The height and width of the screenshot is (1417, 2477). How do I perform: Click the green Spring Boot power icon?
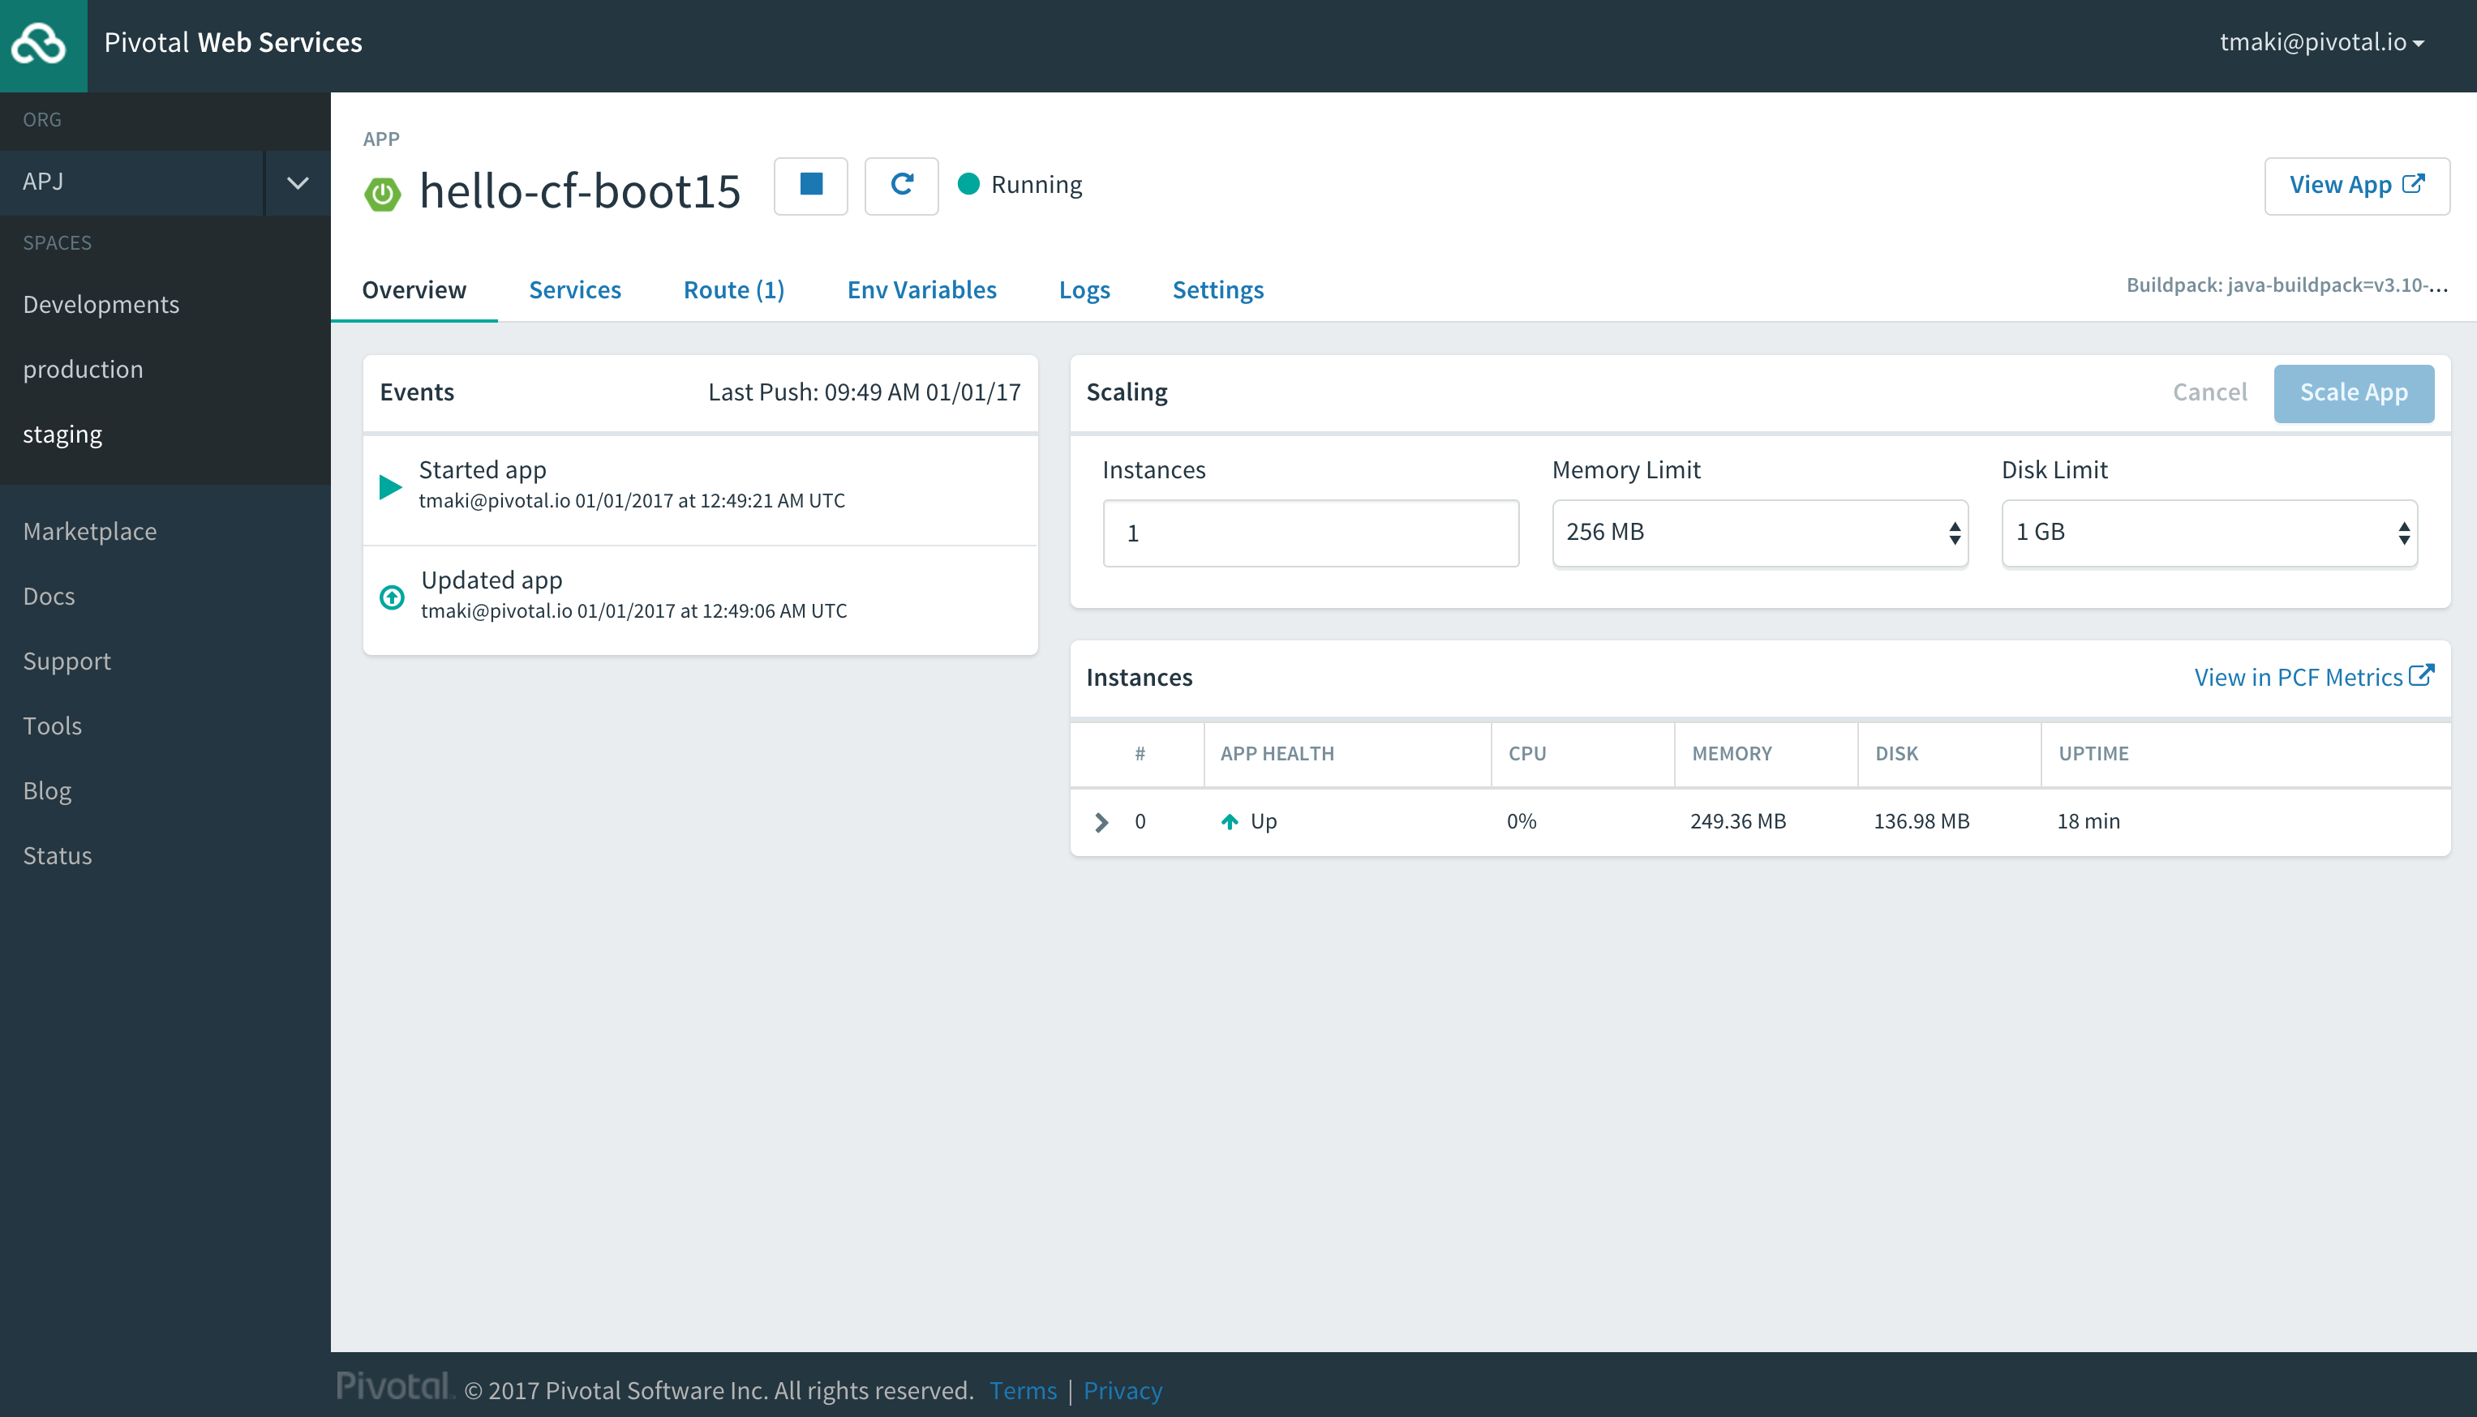coord(382,193)
